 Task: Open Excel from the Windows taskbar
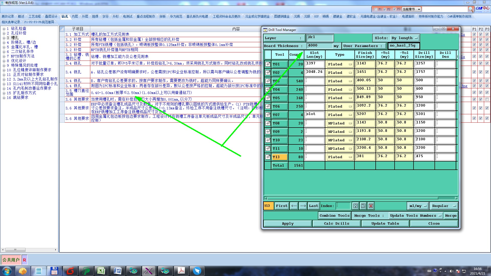[101, 271]
